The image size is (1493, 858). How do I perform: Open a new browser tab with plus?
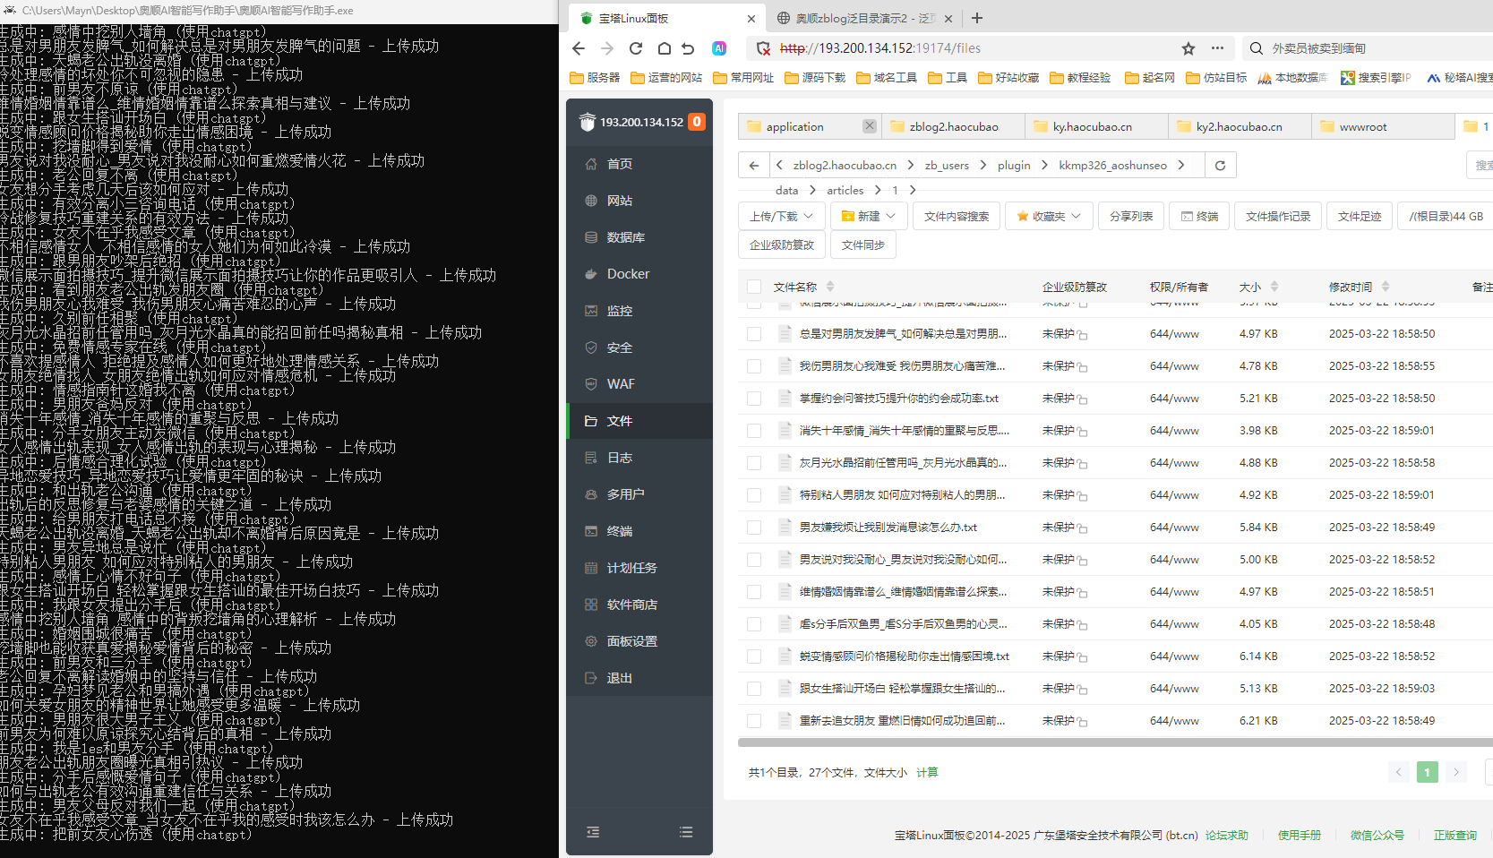tap(977, 18)
